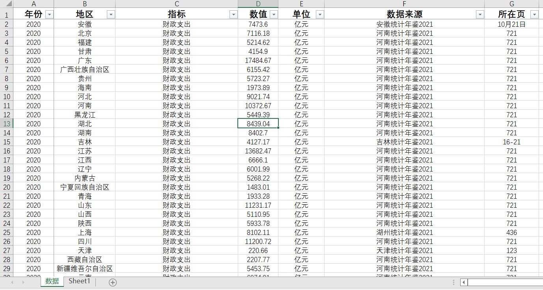Click the 内蒙古 region cell
The width and height of the screenshot is (543, 290).
[85, 178]
